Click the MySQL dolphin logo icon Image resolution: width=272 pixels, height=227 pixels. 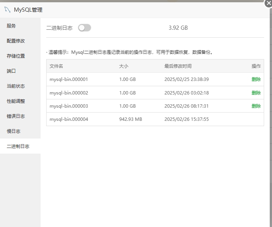(x=7, y=10)
